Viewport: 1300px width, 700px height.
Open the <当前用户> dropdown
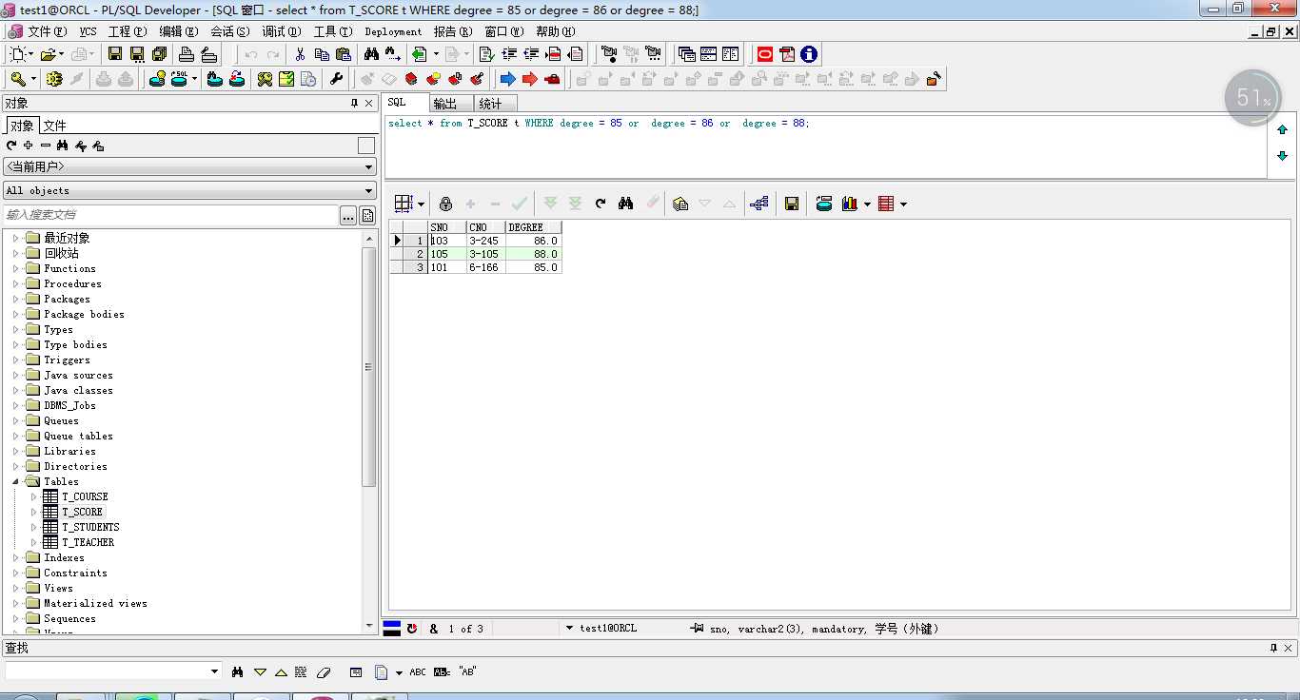click(x=369, y=167)
